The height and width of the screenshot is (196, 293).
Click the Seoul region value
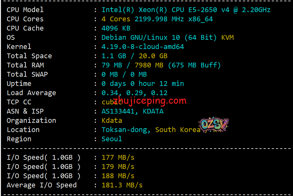pyautogui.click(x=112, y=139)
